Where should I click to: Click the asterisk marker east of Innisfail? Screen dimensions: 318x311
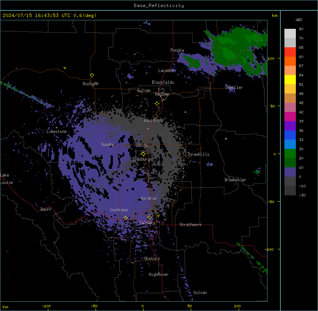[x=185, y=112]
